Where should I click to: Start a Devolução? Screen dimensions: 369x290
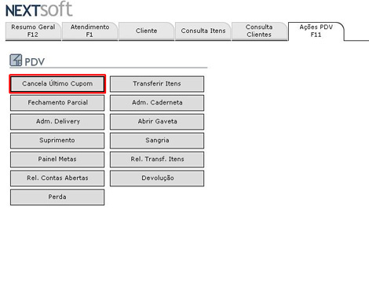[157, 178]
